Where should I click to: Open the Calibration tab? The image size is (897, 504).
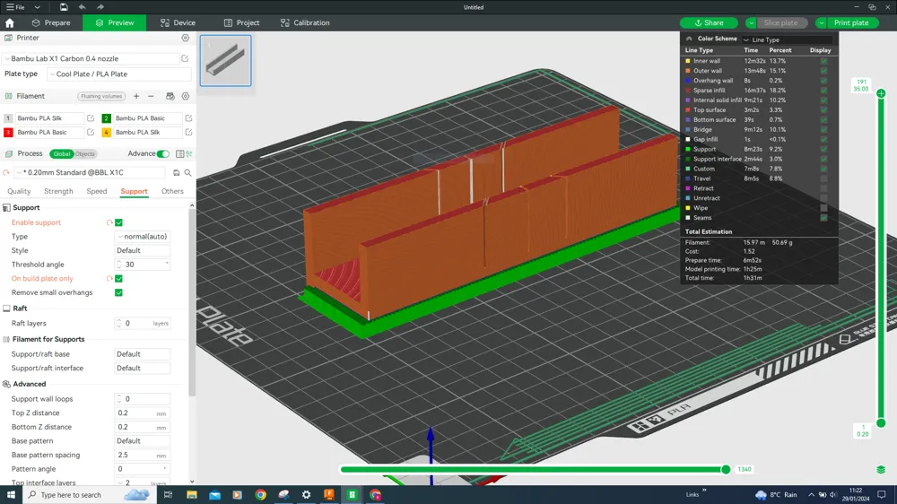(x=305, y=22)
